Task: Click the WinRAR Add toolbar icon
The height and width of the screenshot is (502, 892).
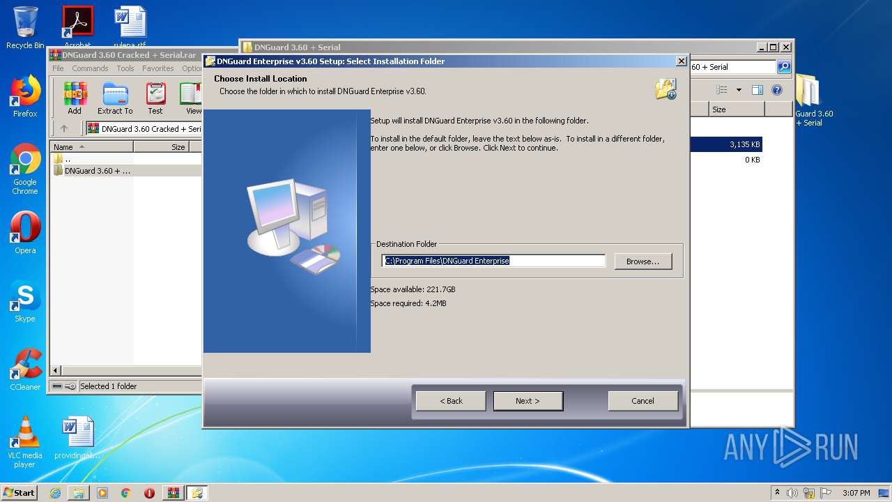Action: (x=75, y=98)
